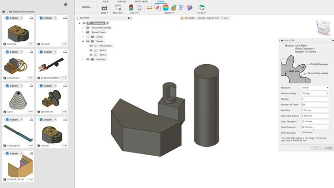Image resolution: width=334 pixels, height=188 pixels.
Task: Click Cancel in Spur Gear dialog
Action: point(328,148)
